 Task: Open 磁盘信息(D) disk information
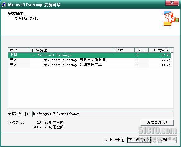157,122
